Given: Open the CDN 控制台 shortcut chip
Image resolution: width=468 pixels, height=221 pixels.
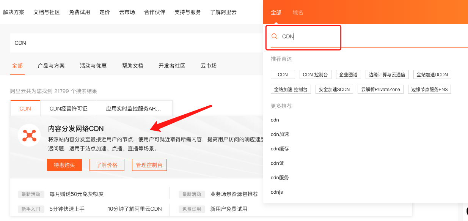Looking at the screenshot, I should pyautogui.click(x=315, y=74).
